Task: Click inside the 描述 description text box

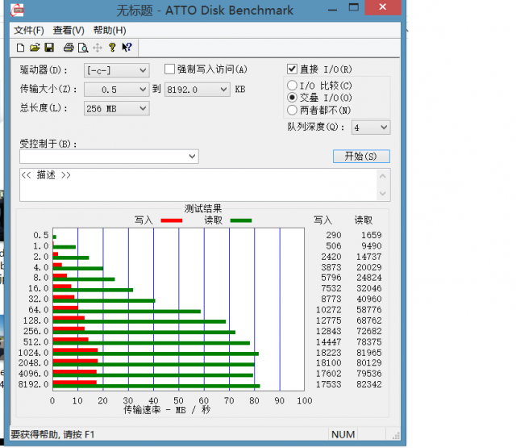Action: (x=198, y=185)
